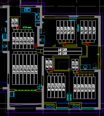The width and height of the screenshot is (104, 116).
Task: Click the cyan crossed box at top wall
Action: pyautogui.click(x=72, y=19)
